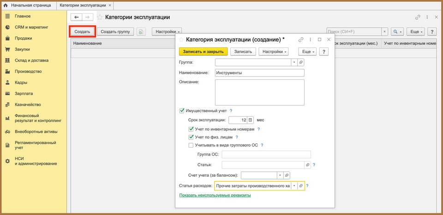The width and height of the screenshot is (443, 215).
Task: Click the back navigation arrow icon
Action: pos(76,17)
